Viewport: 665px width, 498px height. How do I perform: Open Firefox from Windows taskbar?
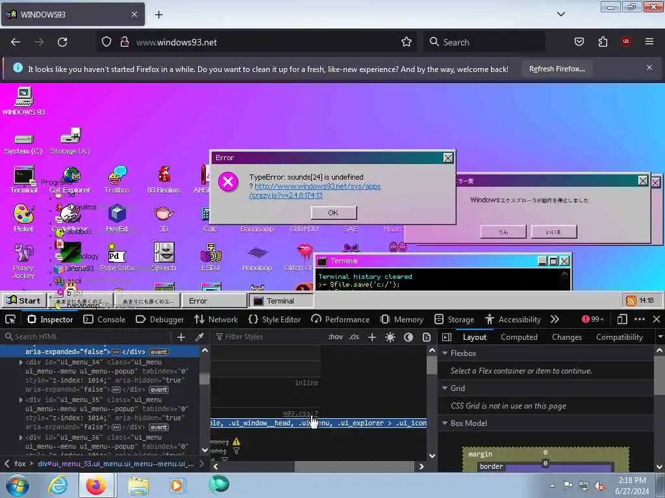96,485
